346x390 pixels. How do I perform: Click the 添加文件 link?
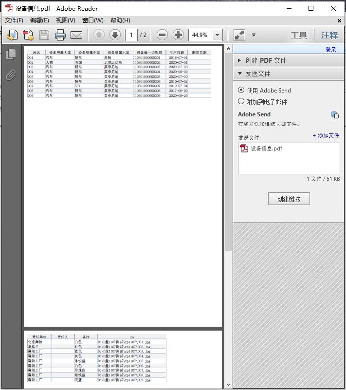[326, 135]
